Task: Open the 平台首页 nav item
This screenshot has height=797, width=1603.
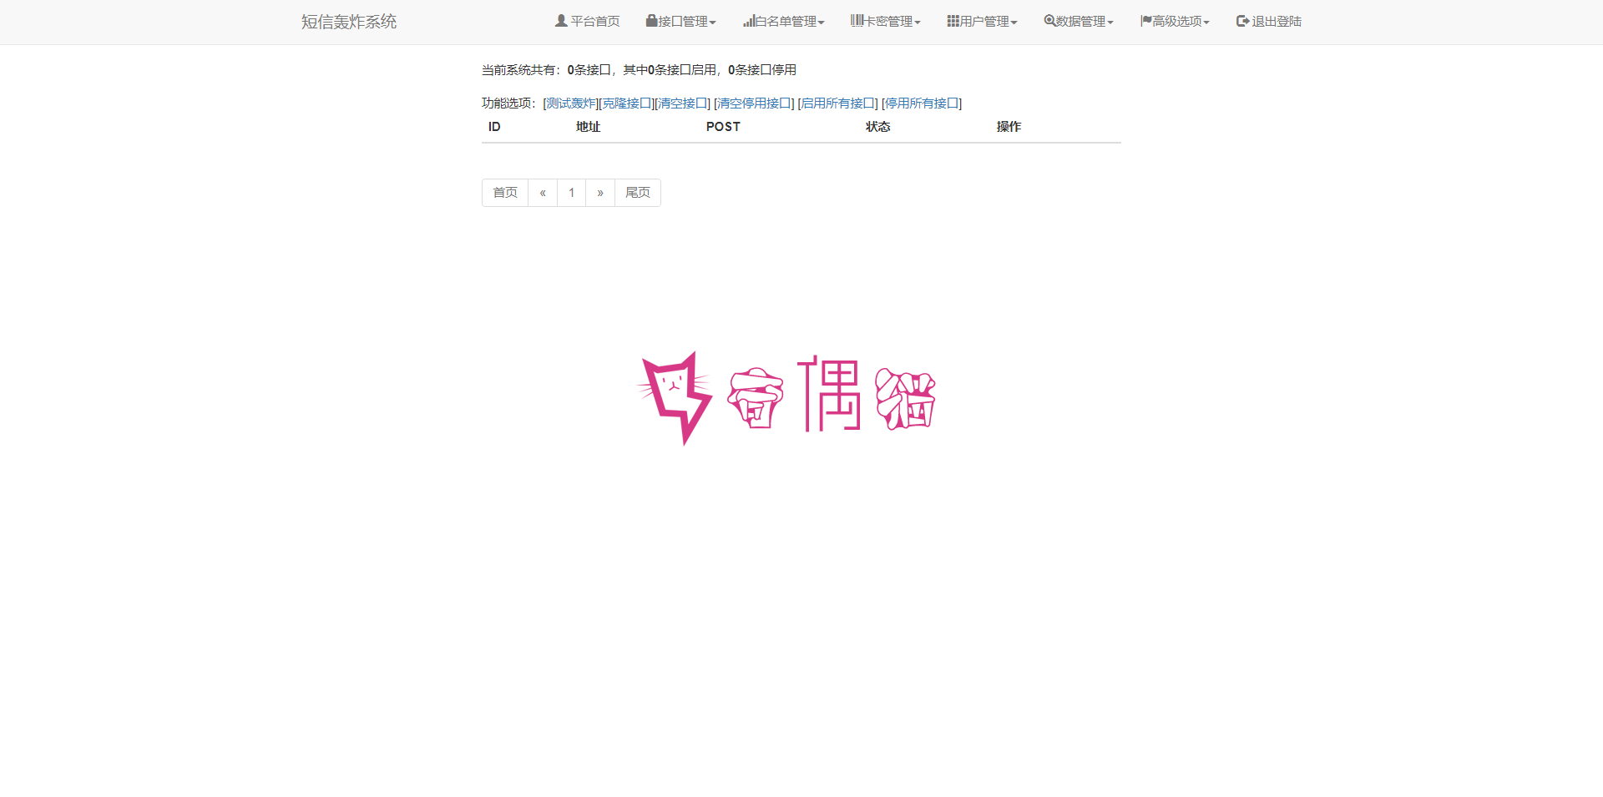Action: point(588,21)
